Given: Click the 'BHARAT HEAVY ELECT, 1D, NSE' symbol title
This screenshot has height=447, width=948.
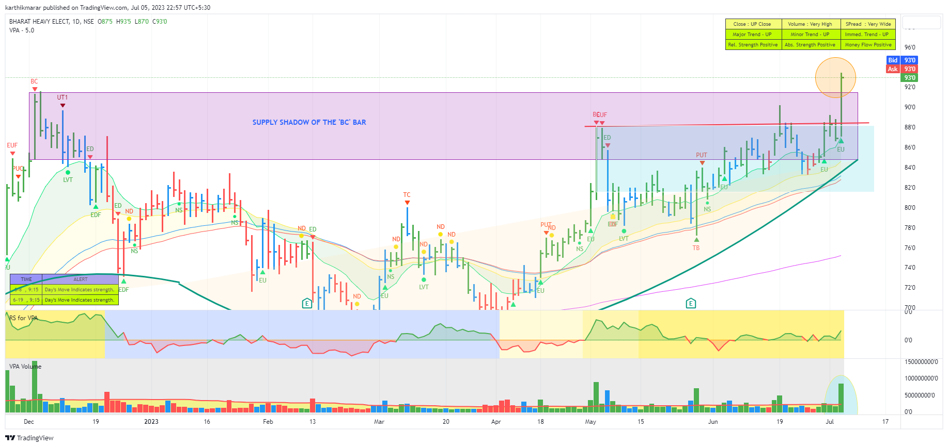Looking at the screenshot, I should (52, 22).
